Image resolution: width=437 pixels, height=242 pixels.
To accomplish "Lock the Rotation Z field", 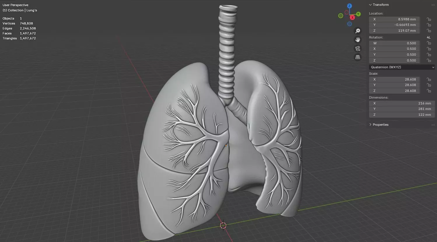I will click(429, 60).
